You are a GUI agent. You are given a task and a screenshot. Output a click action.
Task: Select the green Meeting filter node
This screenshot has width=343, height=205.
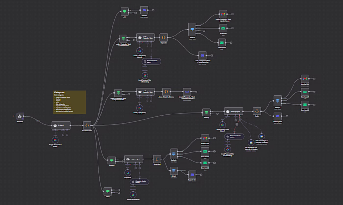point(206,113)
